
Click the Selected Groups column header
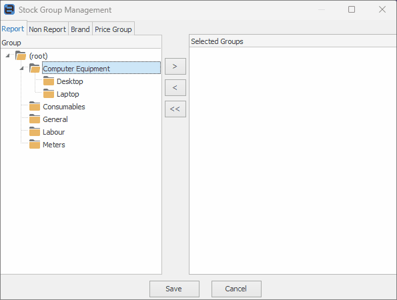[x=293, y=41]
